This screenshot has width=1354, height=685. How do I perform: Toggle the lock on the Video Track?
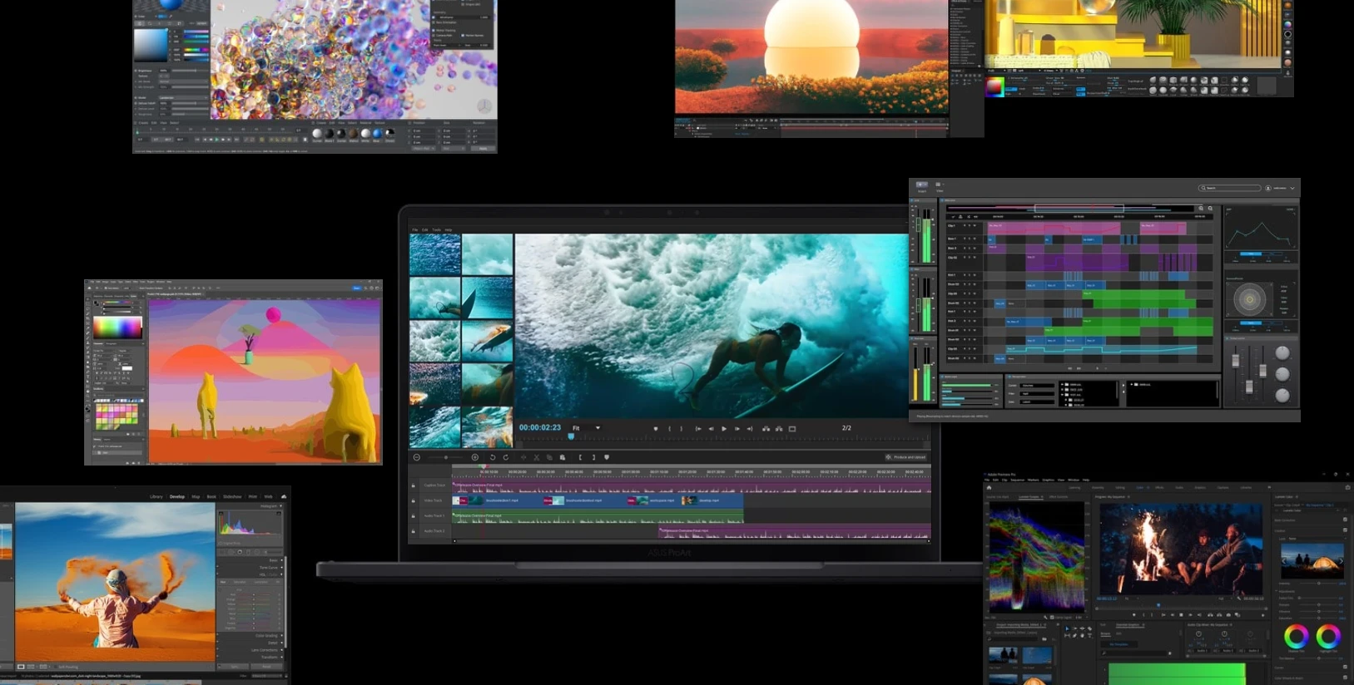point(413,500)
